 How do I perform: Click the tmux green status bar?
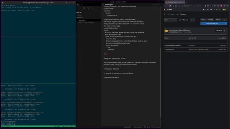(x=38, y=126)
